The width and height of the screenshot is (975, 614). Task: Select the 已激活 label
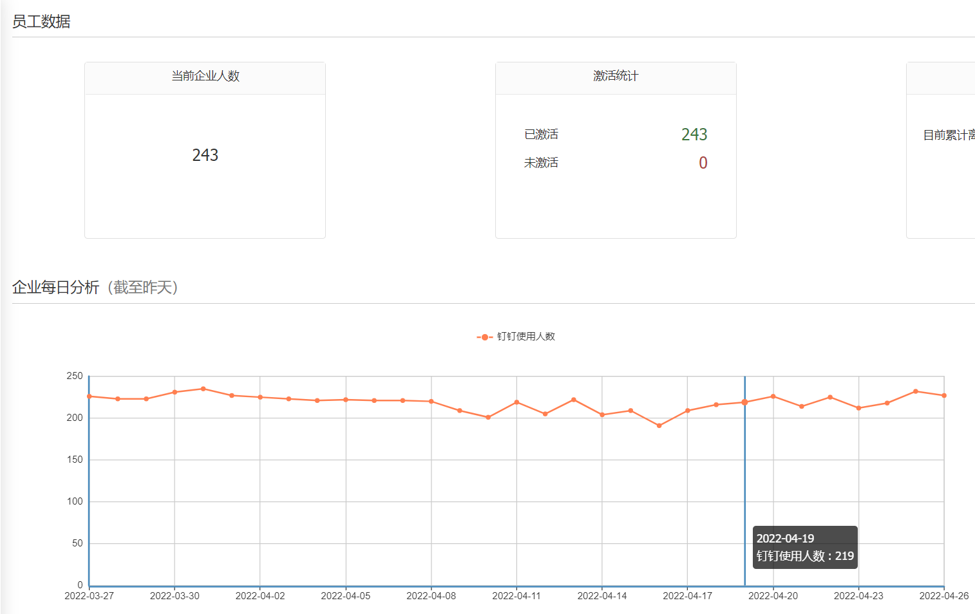click(x=541, y=135)
